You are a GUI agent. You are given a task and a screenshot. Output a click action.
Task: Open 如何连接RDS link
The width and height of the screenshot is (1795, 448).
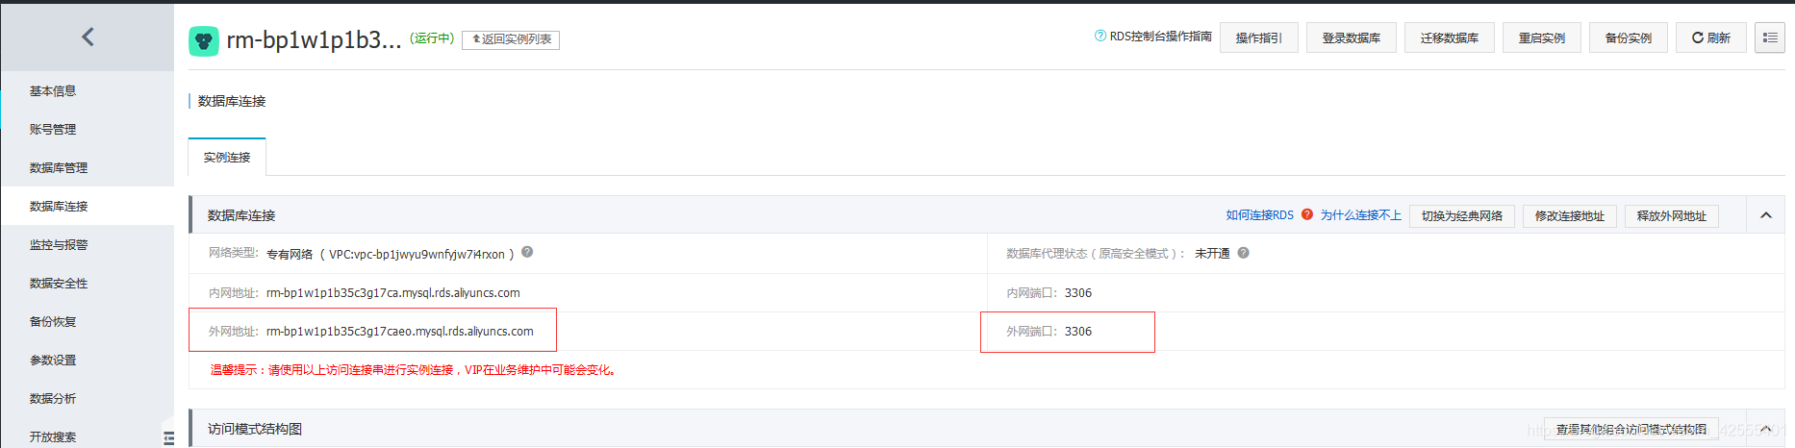1259,215
